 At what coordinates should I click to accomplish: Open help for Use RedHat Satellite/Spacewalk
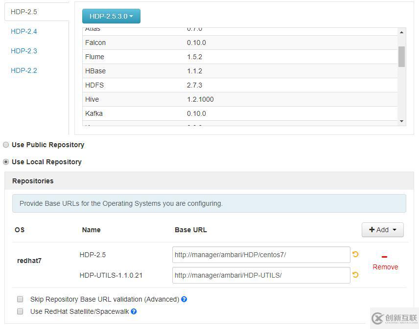[x=134, y=311]
